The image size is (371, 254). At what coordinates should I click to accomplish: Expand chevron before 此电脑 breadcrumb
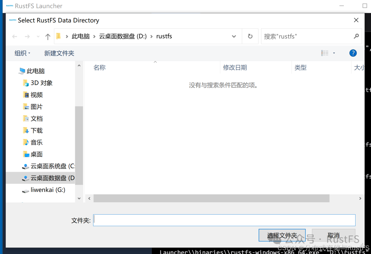[67, 37]
